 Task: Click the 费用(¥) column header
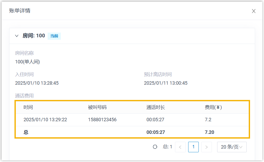tap(213, 107)
